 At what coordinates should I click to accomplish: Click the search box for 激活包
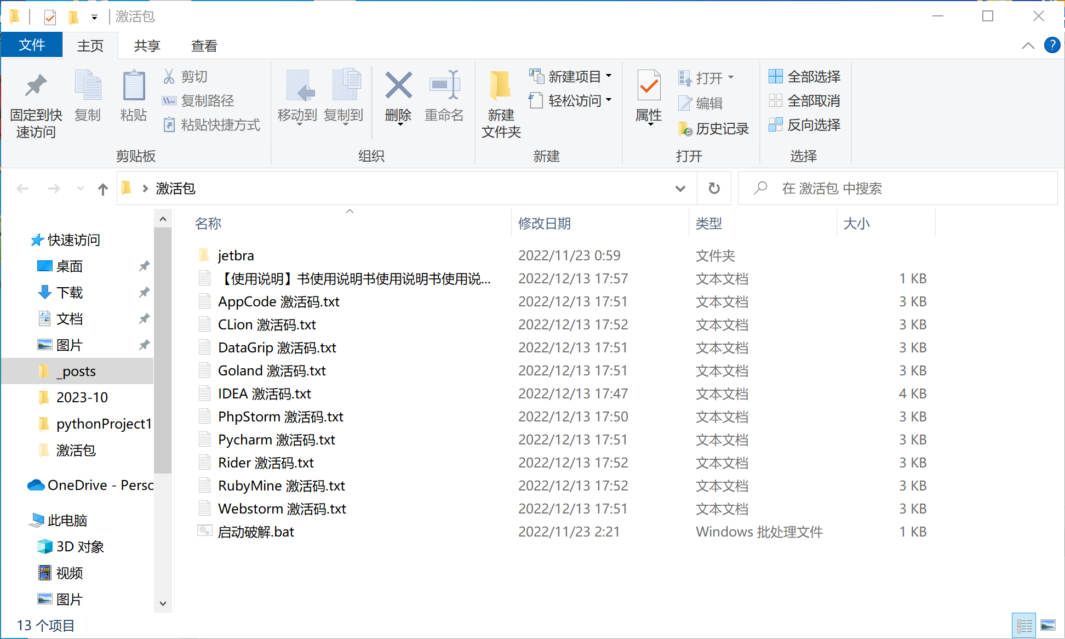point(898,189)
